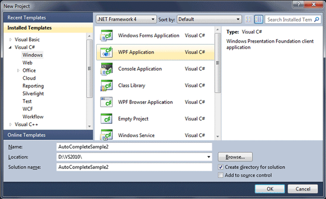Screen dimensions: 326x199
Task: Select the Empty Project row text
Action: click(x=133, y=119)
